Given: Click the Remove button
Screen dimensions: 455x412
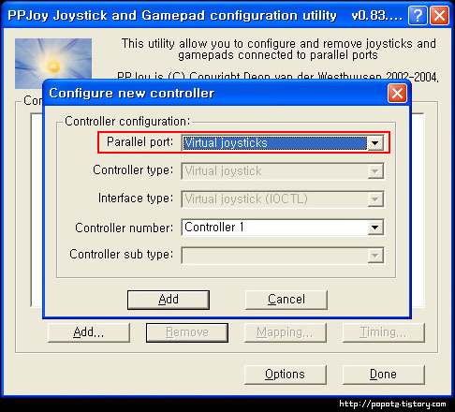Looking at the screenshot, I should click(x=187, y=332).
